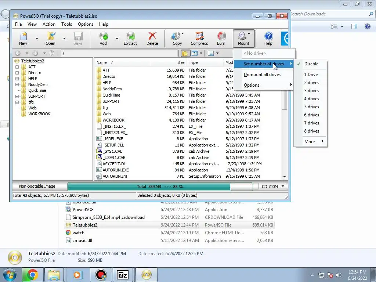Click the Total 589 MB progress bar

click(160, 187)
